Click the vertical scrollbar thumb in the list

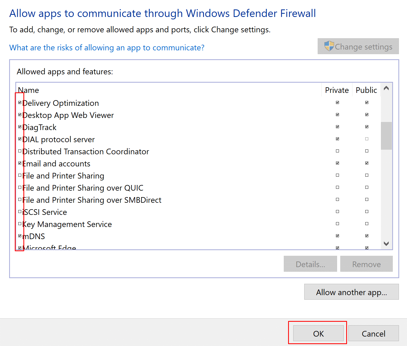(386, 136)
